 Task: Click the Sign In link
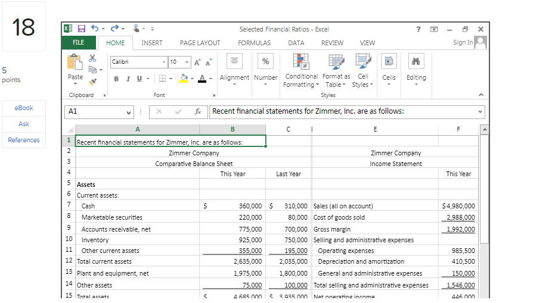(463, 42)
